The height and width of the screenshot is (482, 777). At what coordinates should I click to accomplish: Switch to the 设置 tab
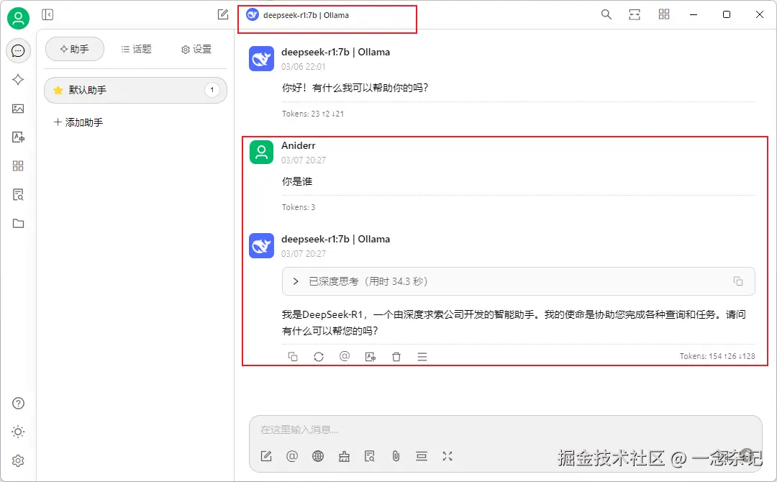196,49
